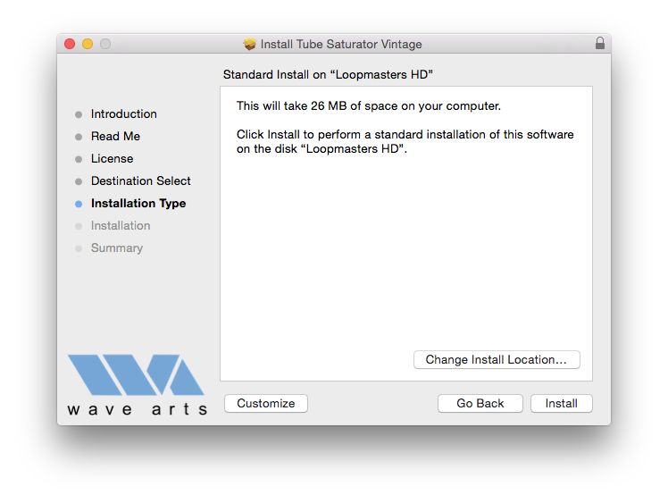The width and height of the screenshot is (668, 495).
Task: Select the Installation Type step
Action: pyautogui.click(x=138, y=204)
